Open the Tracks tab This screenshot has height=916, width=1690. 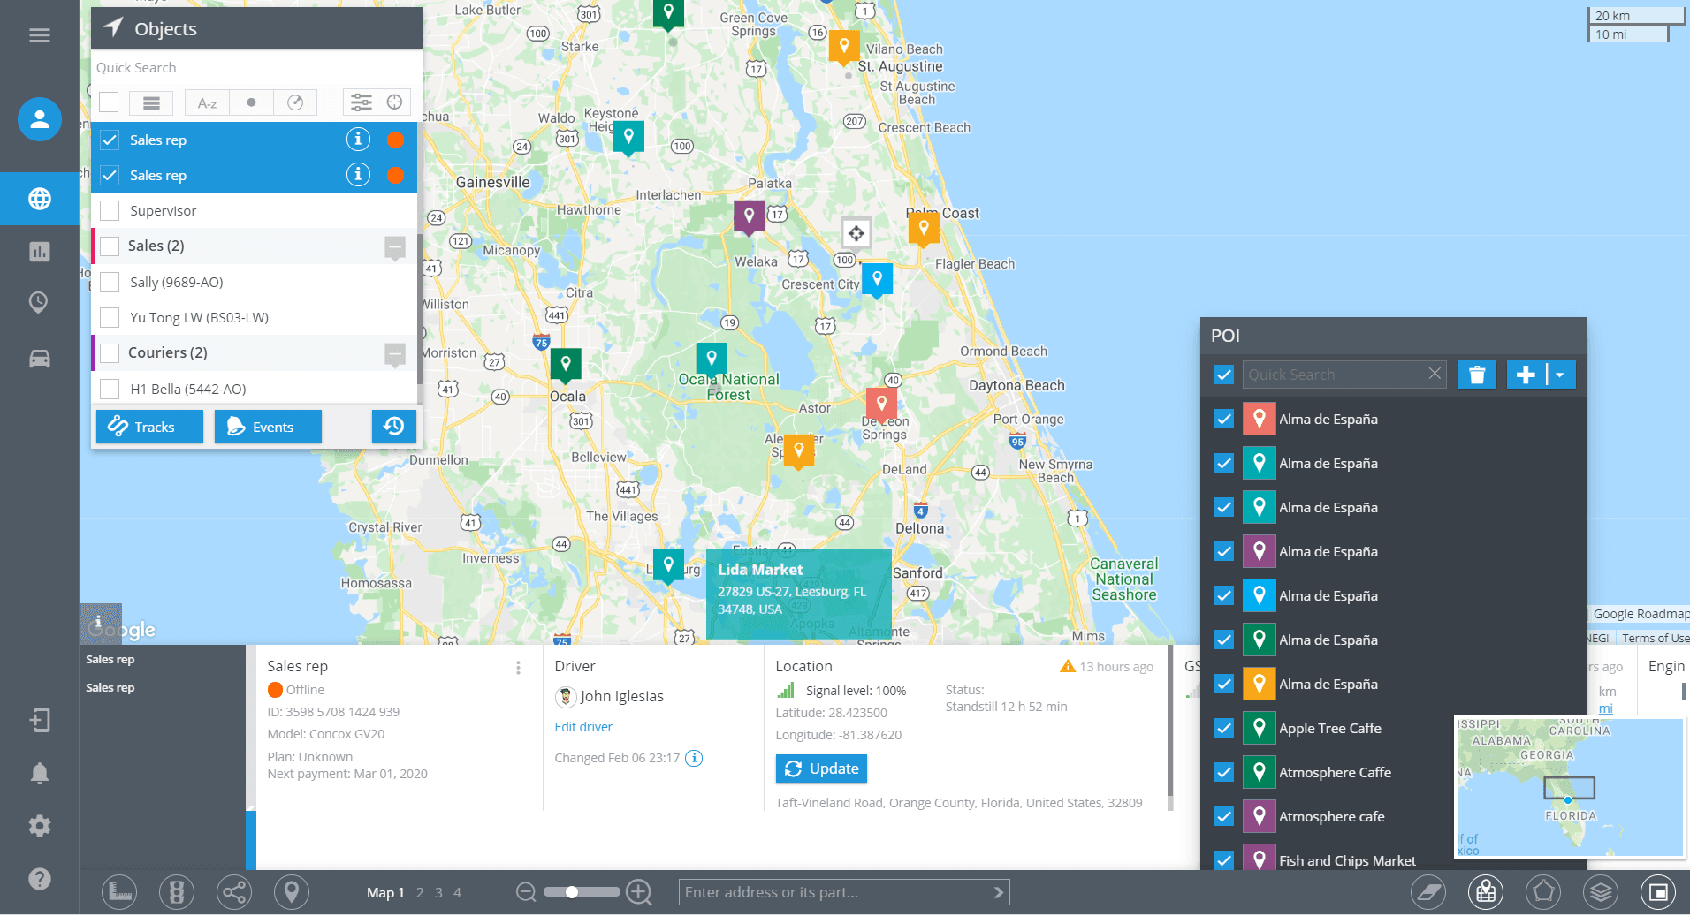tap(149, 427)
